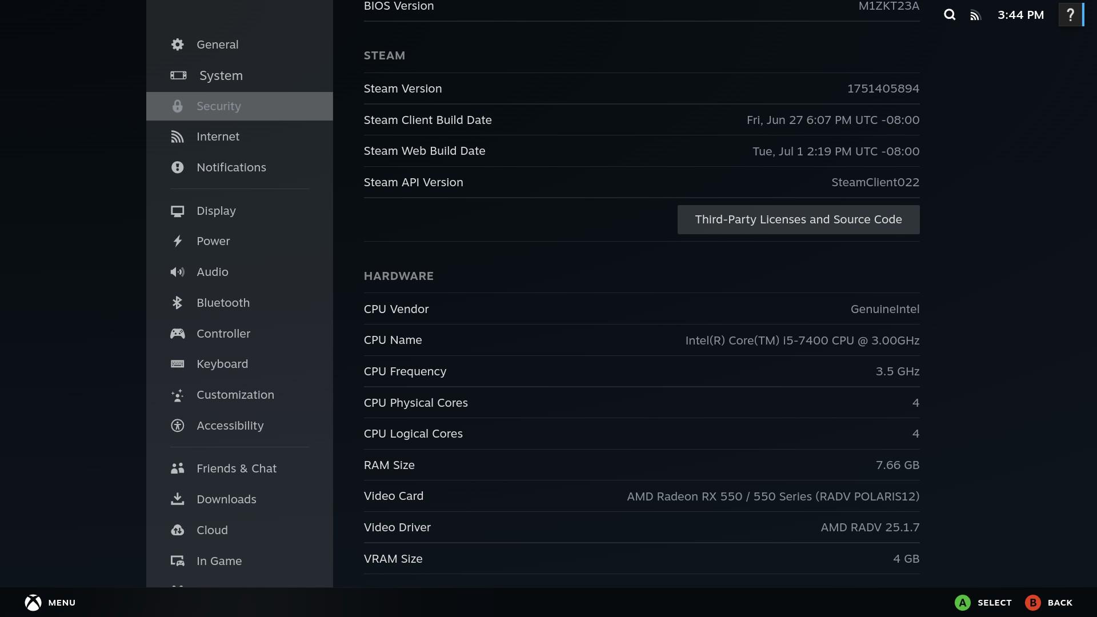Click the Intel Core i5-7400 CPU value

pos(802,340)
